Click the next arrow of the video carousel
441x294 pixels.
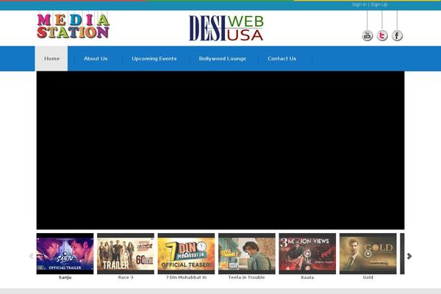pos(409,256)
